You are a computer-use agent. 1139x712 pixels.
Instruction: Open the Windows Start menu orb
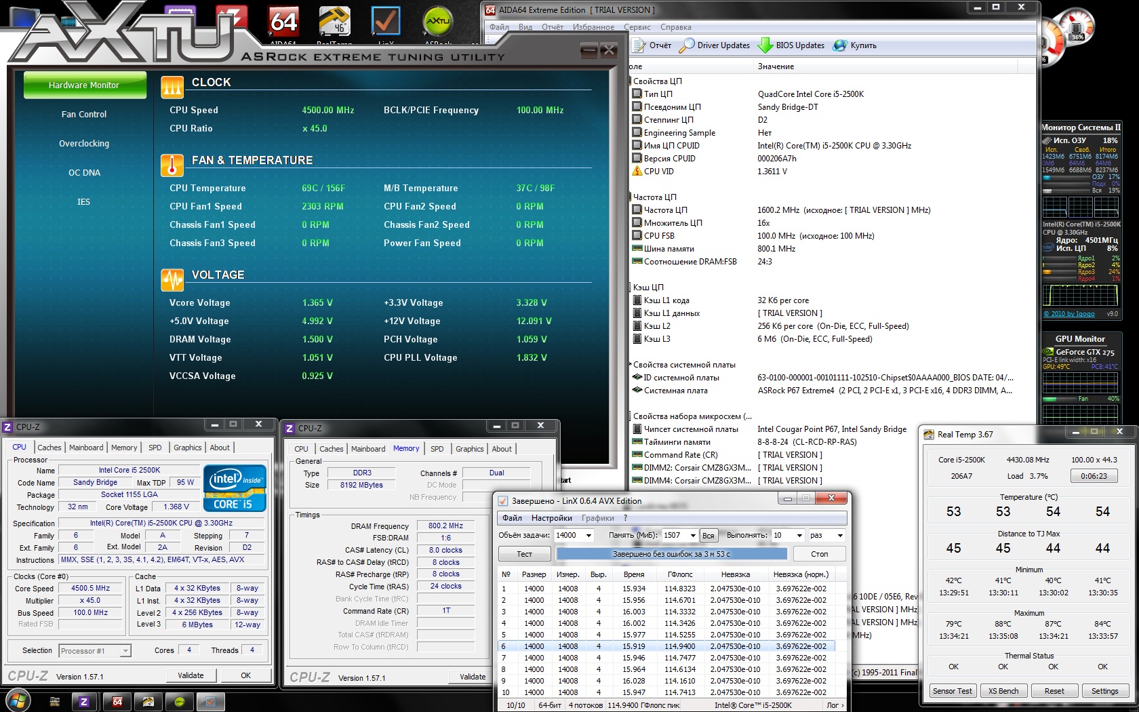pyautogui.click(x=18, y=701)
